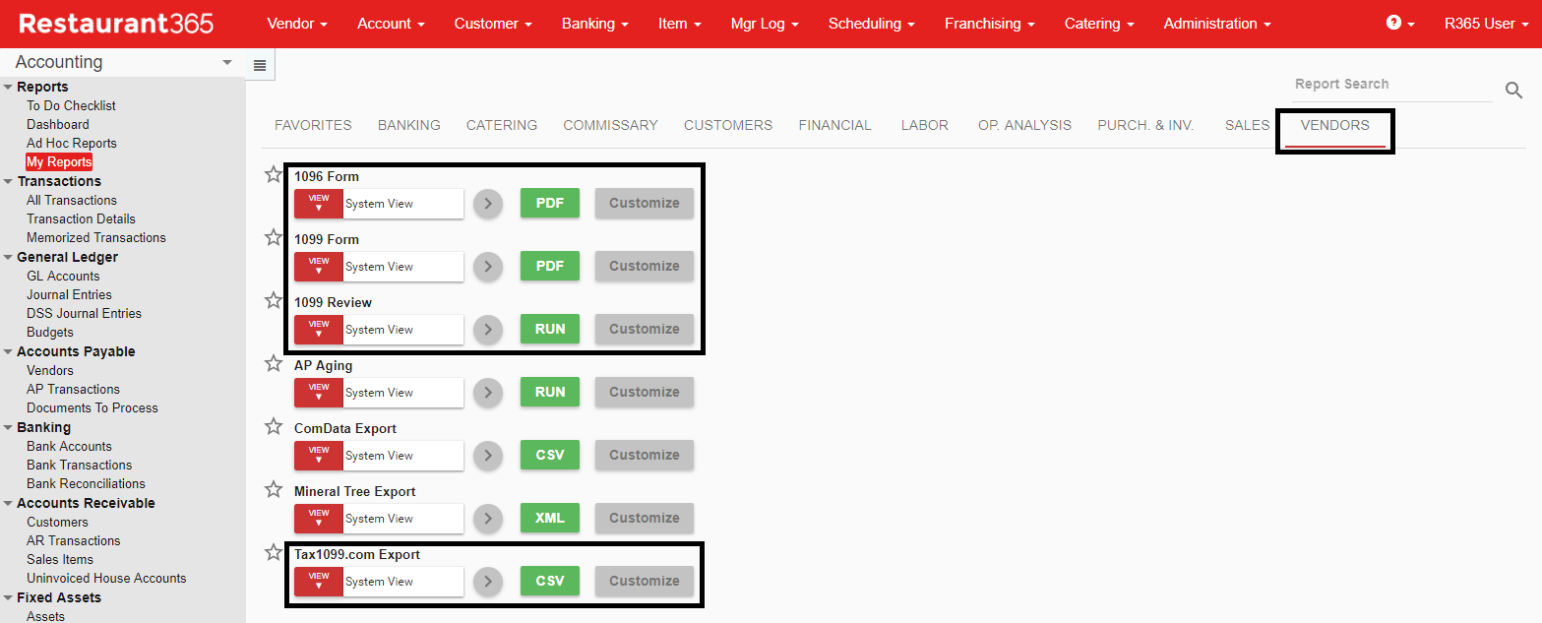Click the Report Search magnifier icon
This screenshot has width=1542, height=623.
pos(1513,91)
